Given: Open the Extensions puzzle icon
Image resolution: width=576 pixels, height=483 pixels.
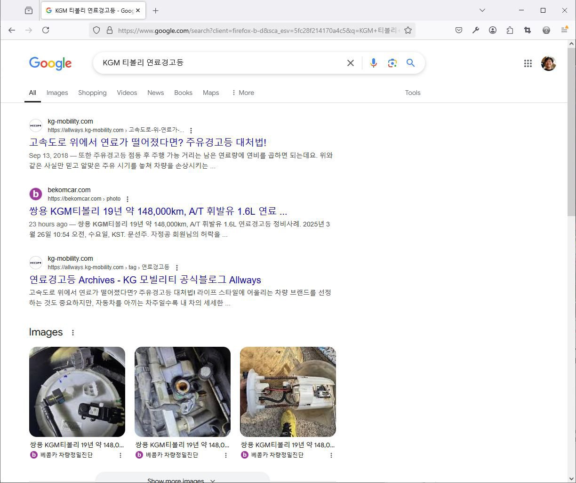Looking at the screenshot, I should (x=510, y=30).
